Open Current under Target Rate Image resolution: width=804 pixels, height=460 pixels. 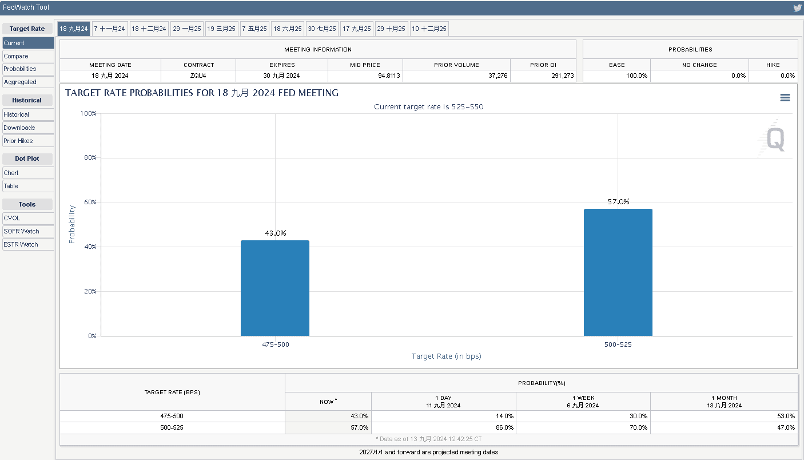click(x=28, y=43)
